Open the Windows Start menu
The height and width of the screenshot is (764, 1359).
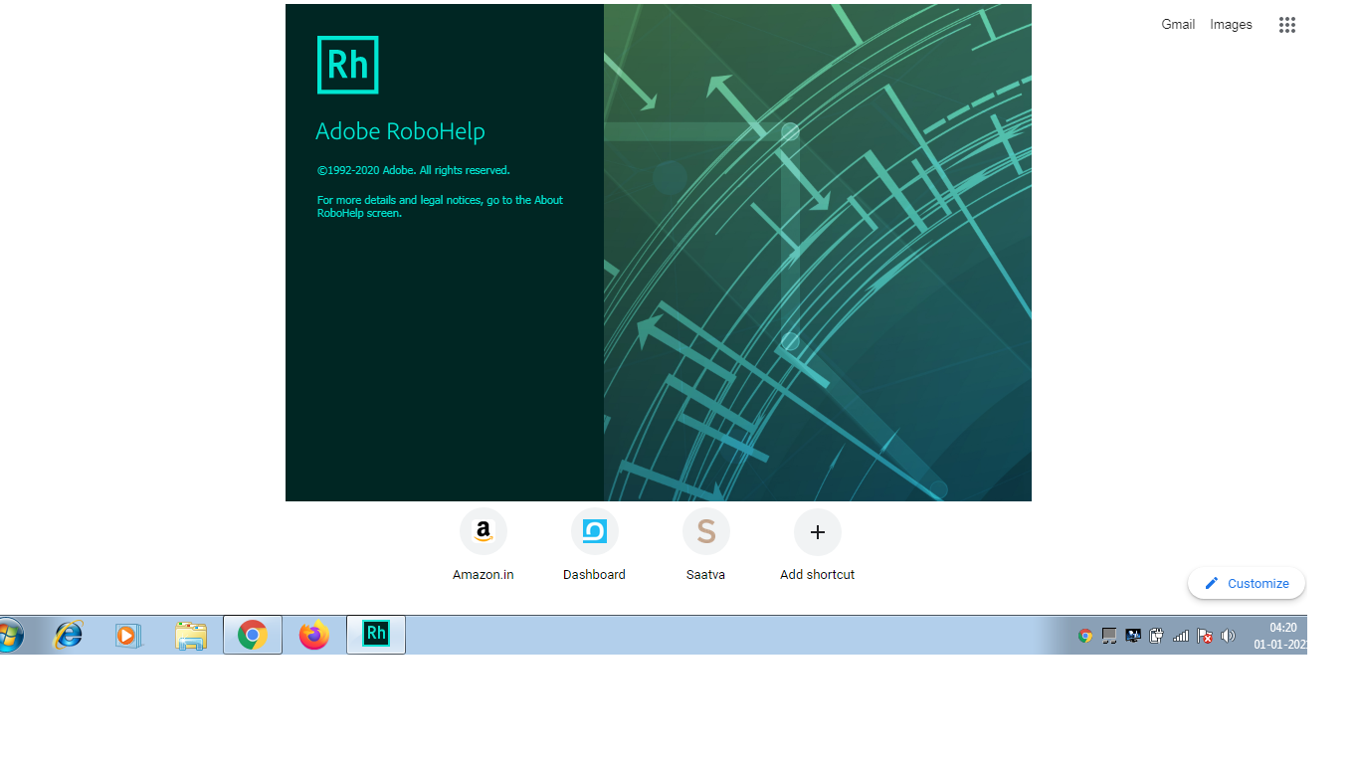(x=10, y=634)
